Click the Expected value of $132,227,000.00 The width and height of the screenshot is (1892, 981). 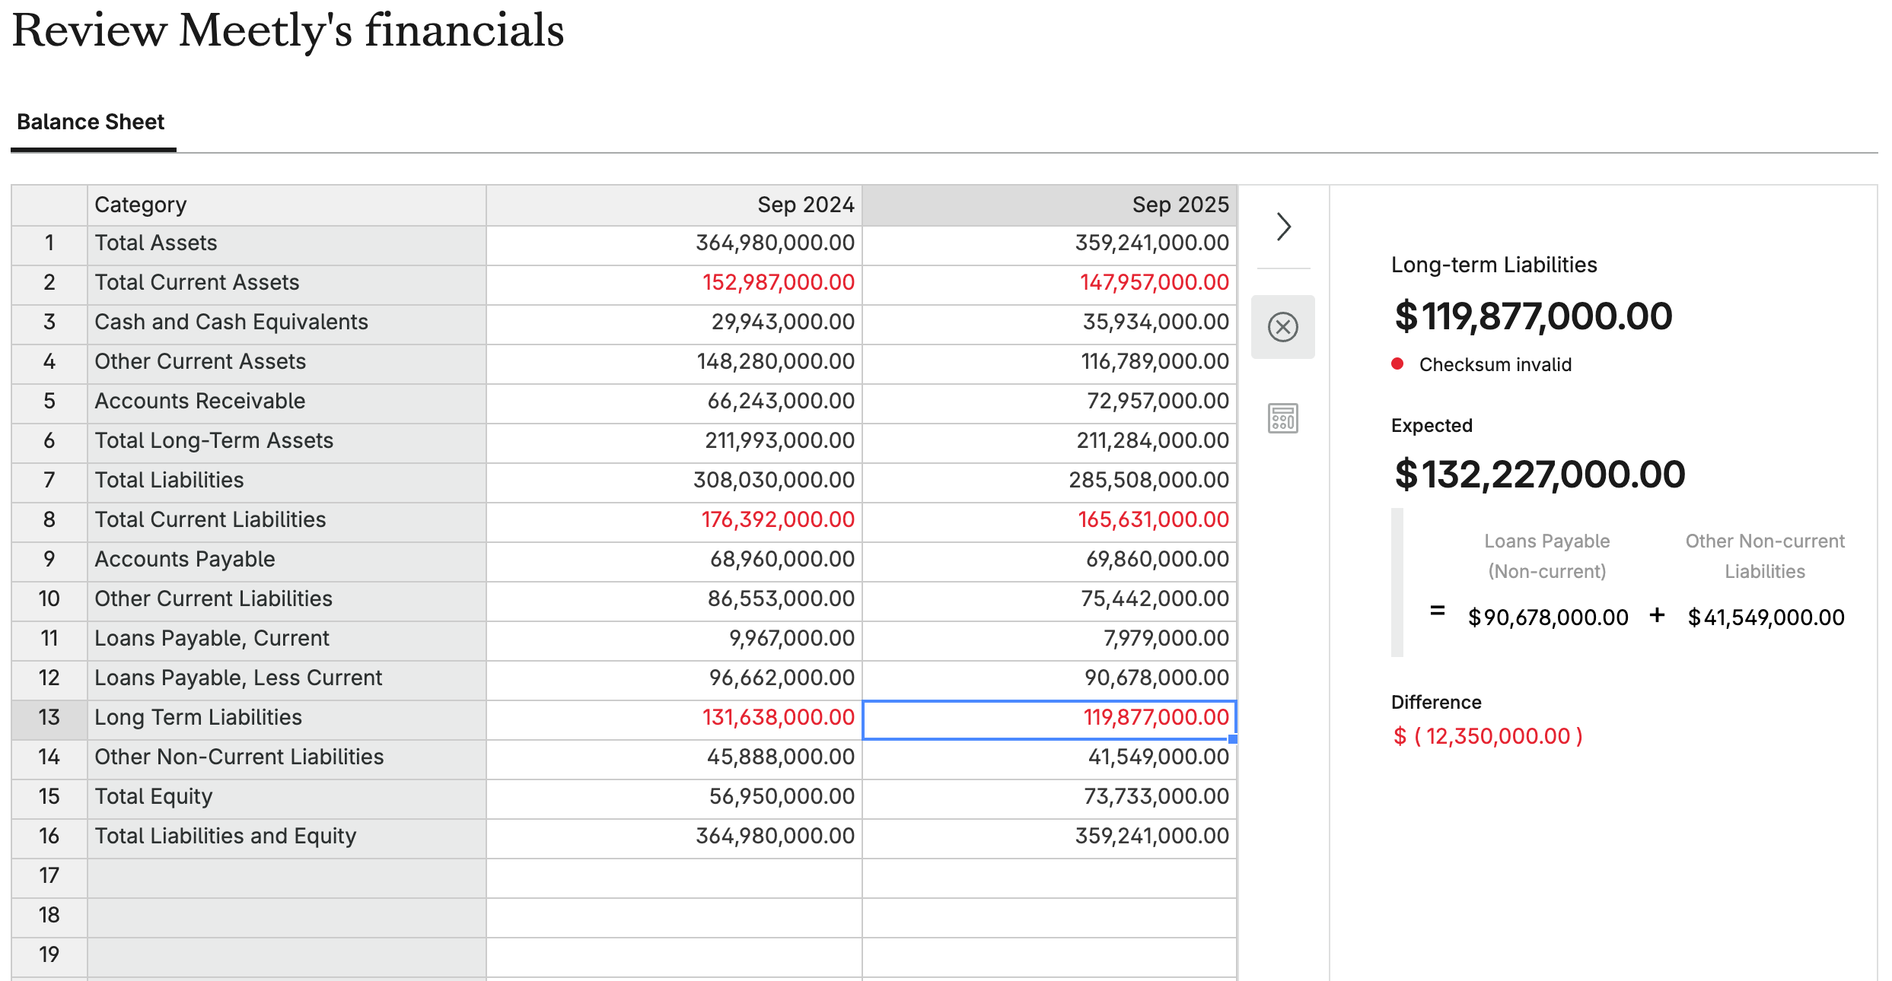[x=1537, y=475]
